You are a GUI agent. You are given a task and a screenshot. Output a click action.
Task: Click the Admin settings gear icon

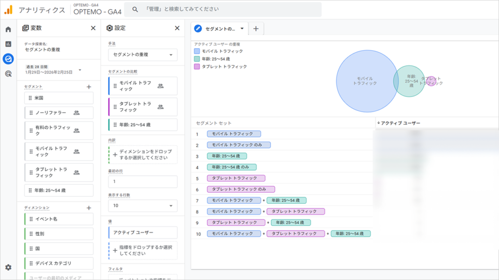(x=7, y=266)
